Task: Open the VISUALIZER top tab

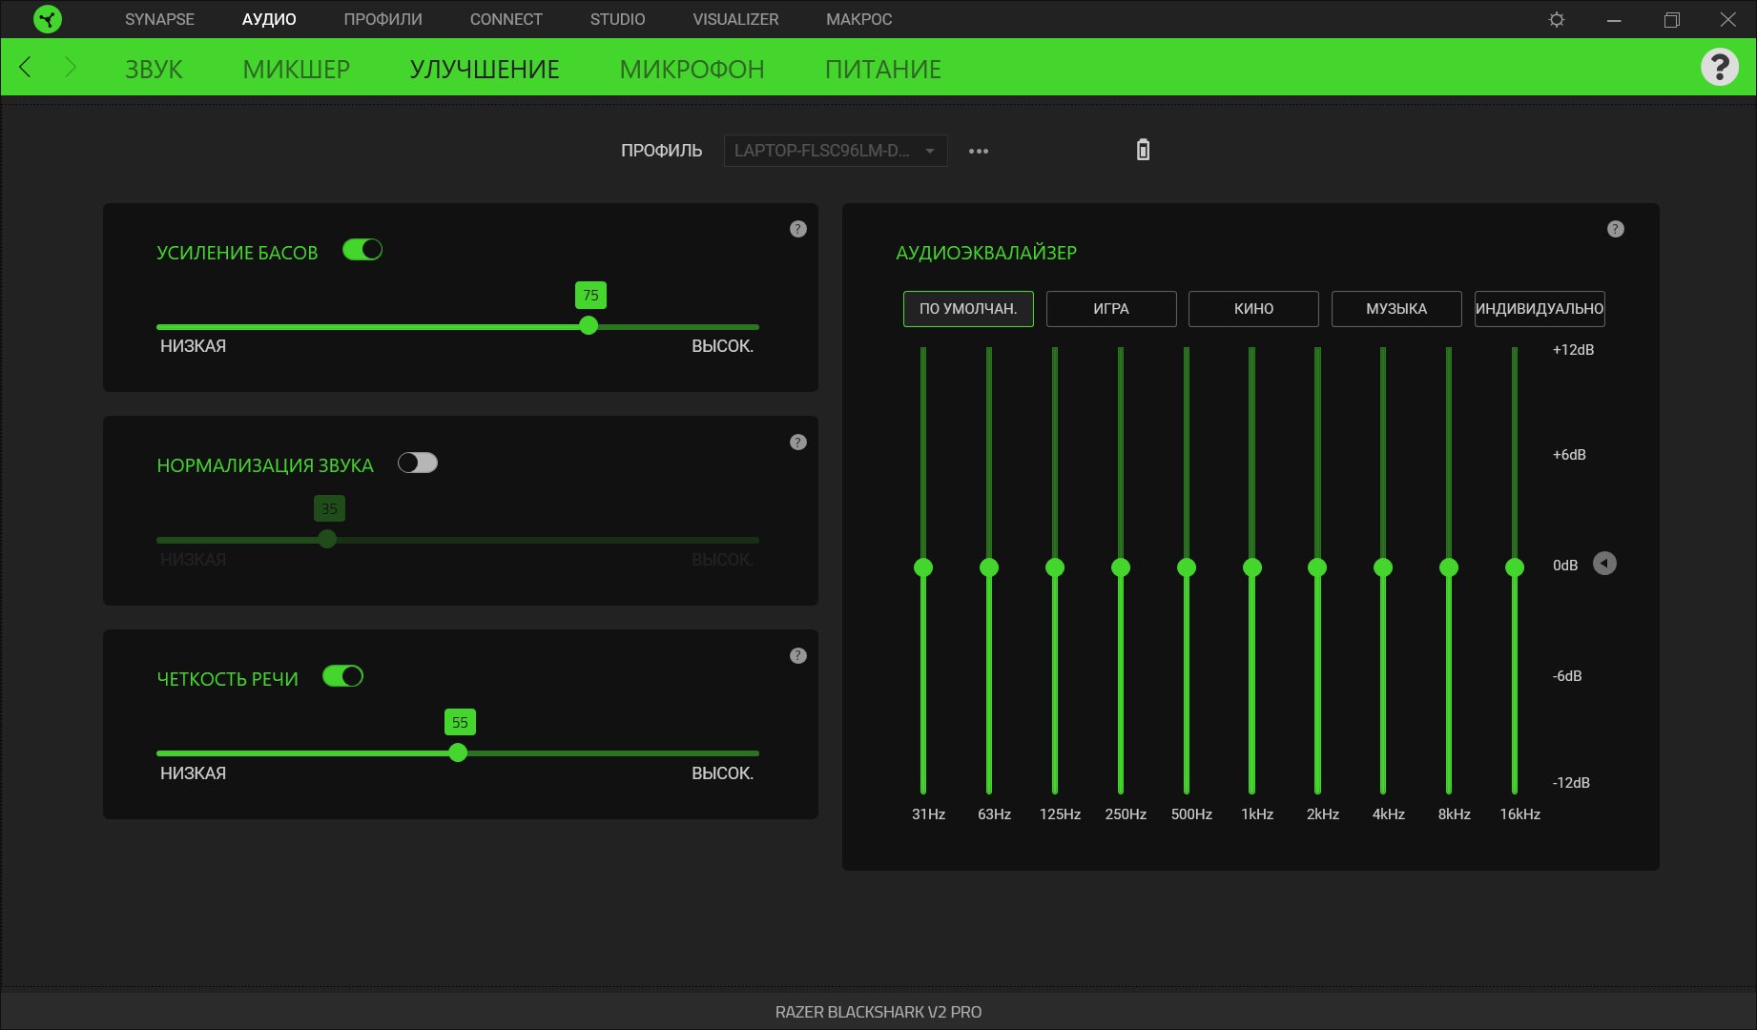Action: 735,19
